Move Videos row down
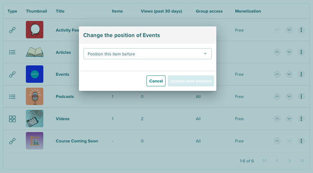This screenshot has width=313, height=173. [289, 119]
